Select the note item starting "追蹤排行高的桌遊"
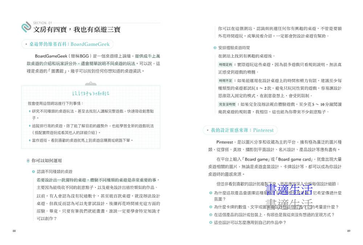This screenshot has height=245, width=363. [x=93, y=129]
